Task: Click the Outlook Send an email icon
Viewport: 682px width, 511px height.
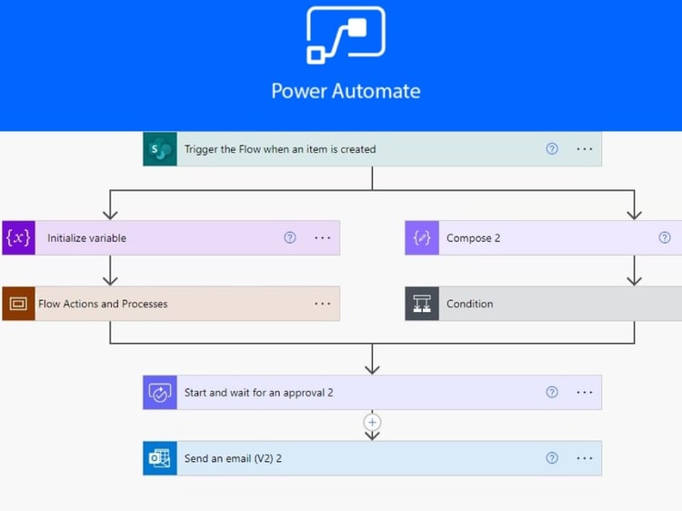Action: (x=160, y=458)
